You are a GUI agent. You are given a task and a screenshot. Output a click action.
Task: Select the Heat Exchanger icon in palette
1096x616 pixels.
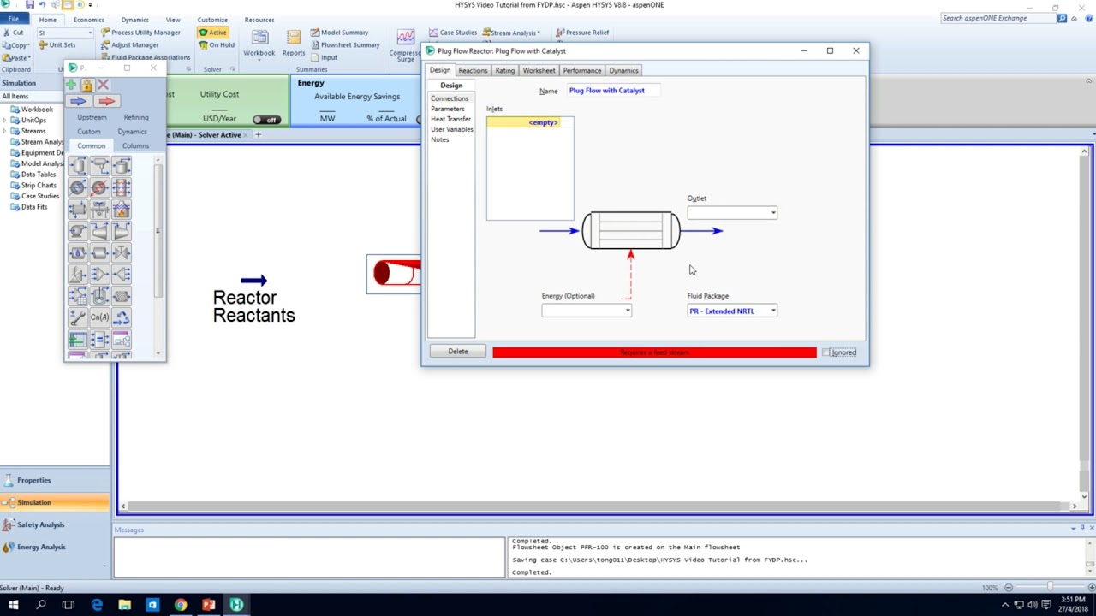78,209
